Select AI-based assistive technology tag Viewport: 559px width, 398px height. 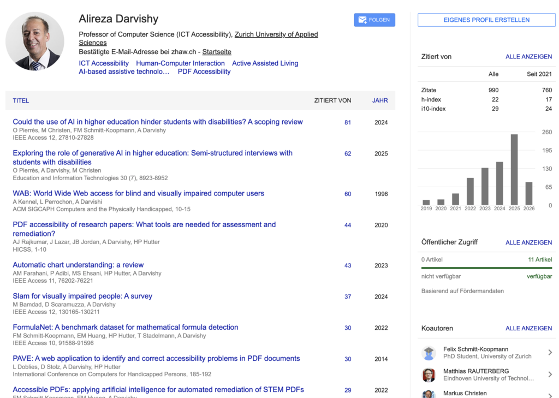(x=124, y=72)
